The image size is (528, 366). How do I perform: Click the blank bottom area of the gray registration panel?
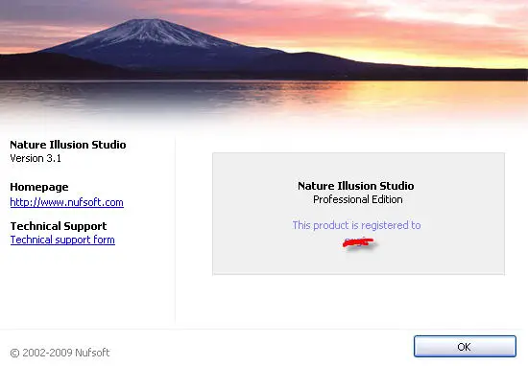tap(358, 263)
